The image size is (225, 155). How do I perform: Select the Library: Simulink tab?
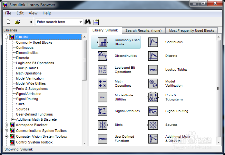[x=105, y=30]
